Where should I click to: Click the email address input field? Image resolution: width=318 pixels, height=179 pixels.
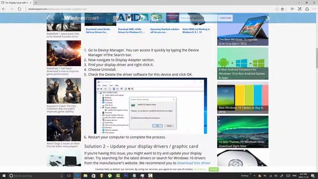(198, 18)
